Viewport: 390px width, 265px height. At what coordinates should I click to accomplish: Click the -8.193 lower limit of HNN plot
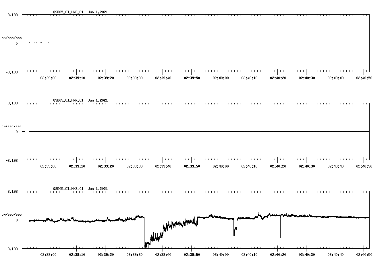(x=11, y=160)
